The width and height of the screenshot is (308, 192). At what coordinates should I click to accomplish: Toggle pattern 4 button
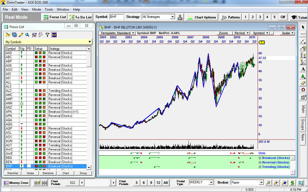(x=267, y=17)
